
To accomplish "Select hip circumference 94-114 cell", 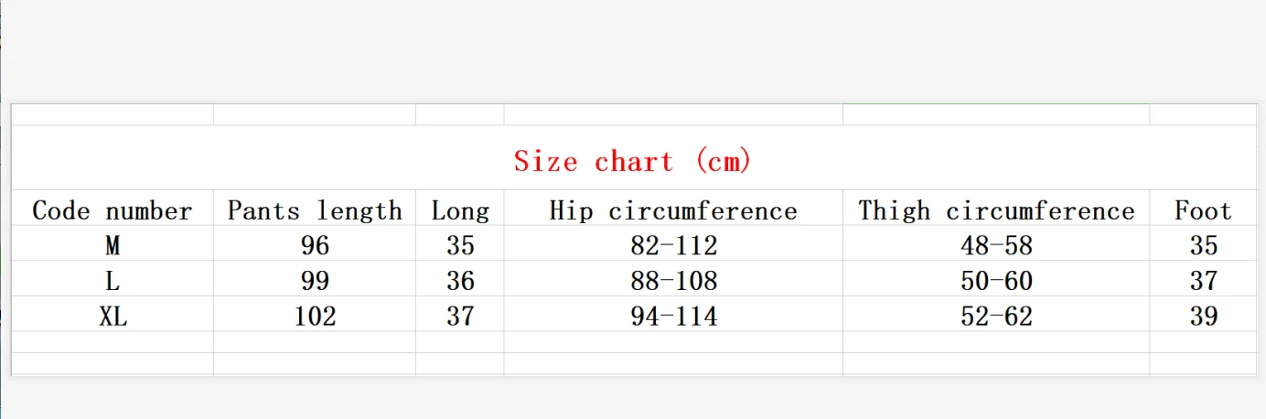I will [x=673, y=315].
